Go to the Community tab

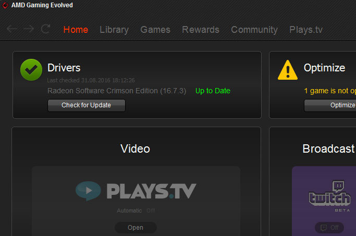click(254, 30)
